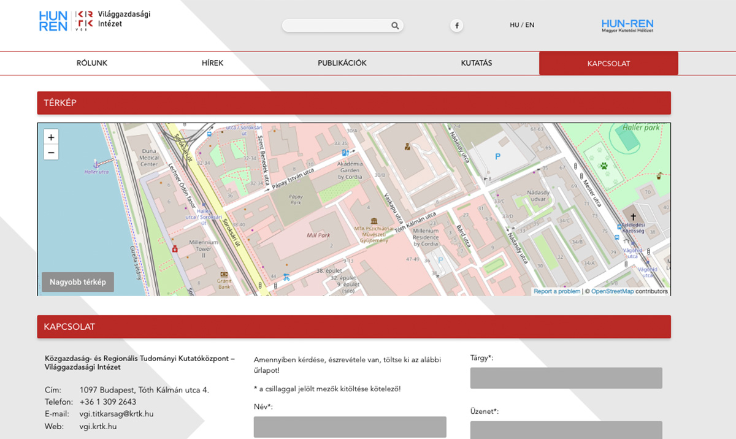Viewport: 736px width, 439px height.
Task: Click the dog park paw icon
Action: point(604,166)
